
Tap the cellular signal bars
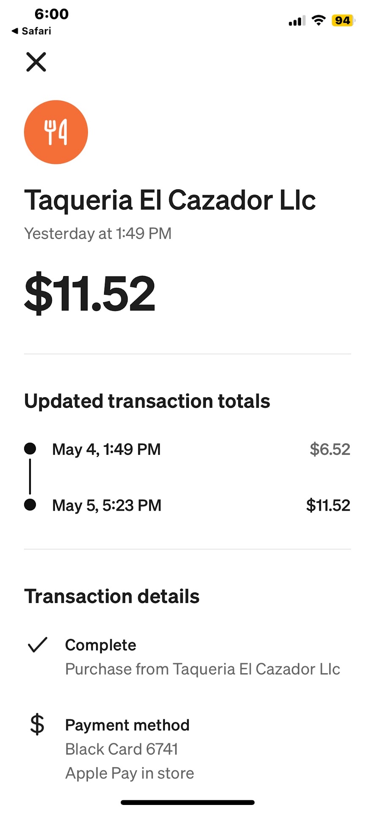[297, 21]
